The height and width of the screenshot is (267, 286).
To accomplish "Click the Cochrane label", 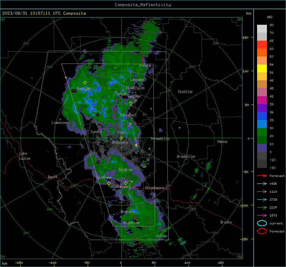I will point(104,177).
